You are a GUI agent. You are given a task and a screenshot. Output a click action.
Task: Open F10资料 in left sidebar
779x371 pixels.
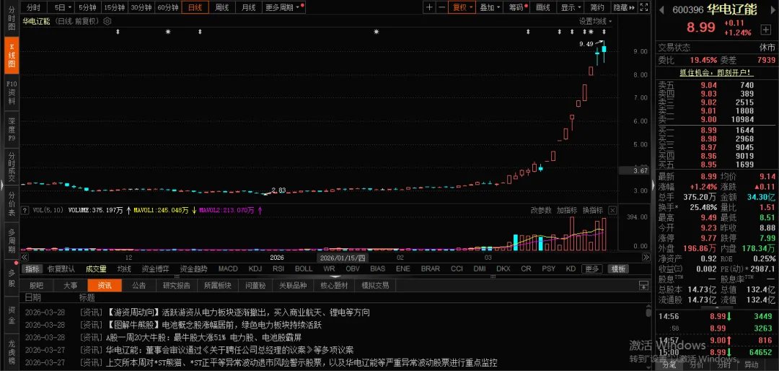coord(12,92)
